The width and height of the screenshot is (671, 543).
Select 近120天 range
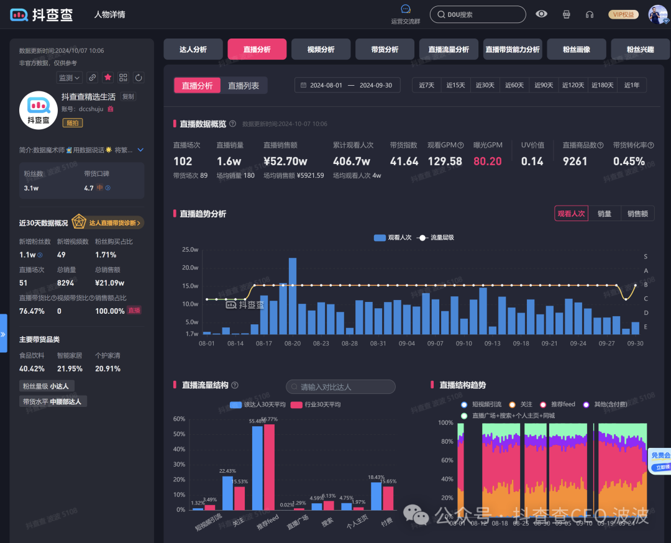tap(573, 85)
